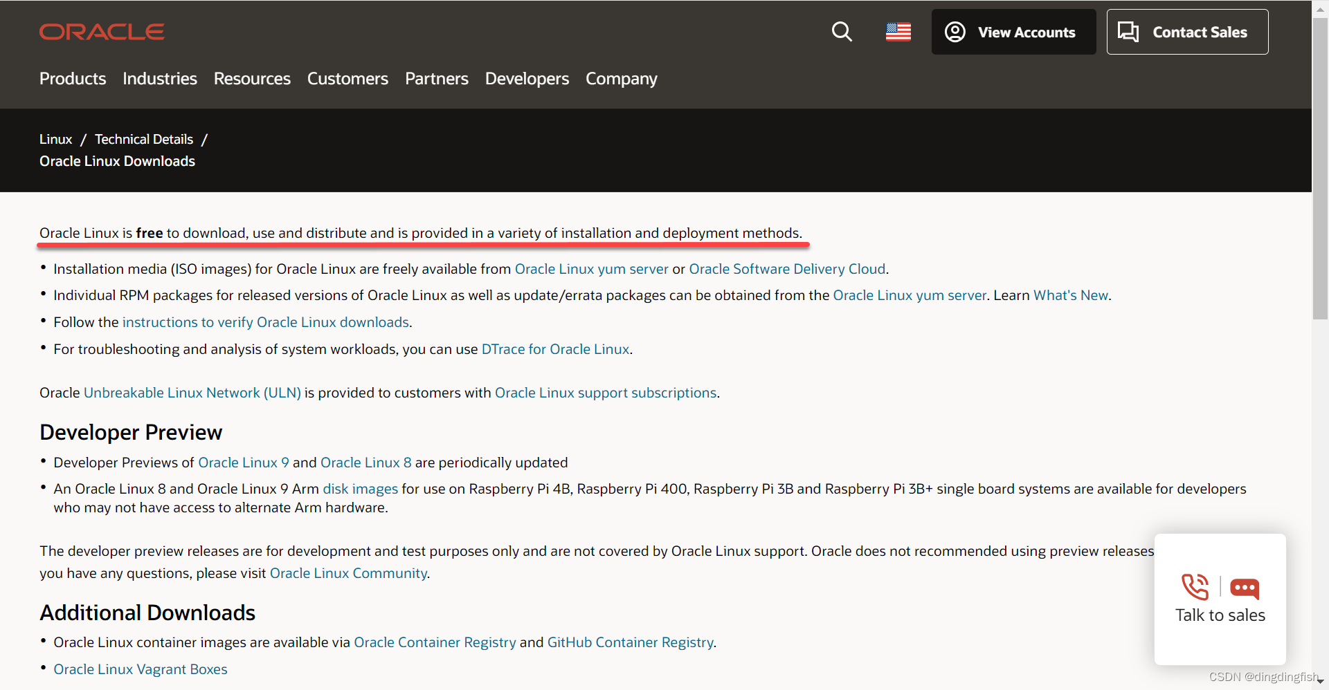The width and height of the screenshot is (1329, 690).
Task: Visit the Oracle Linux Community link
Action: (348, 573)
